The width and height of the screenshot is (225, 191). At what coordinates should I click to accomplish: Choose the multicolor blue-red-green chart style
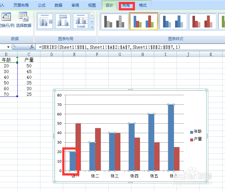143,21
